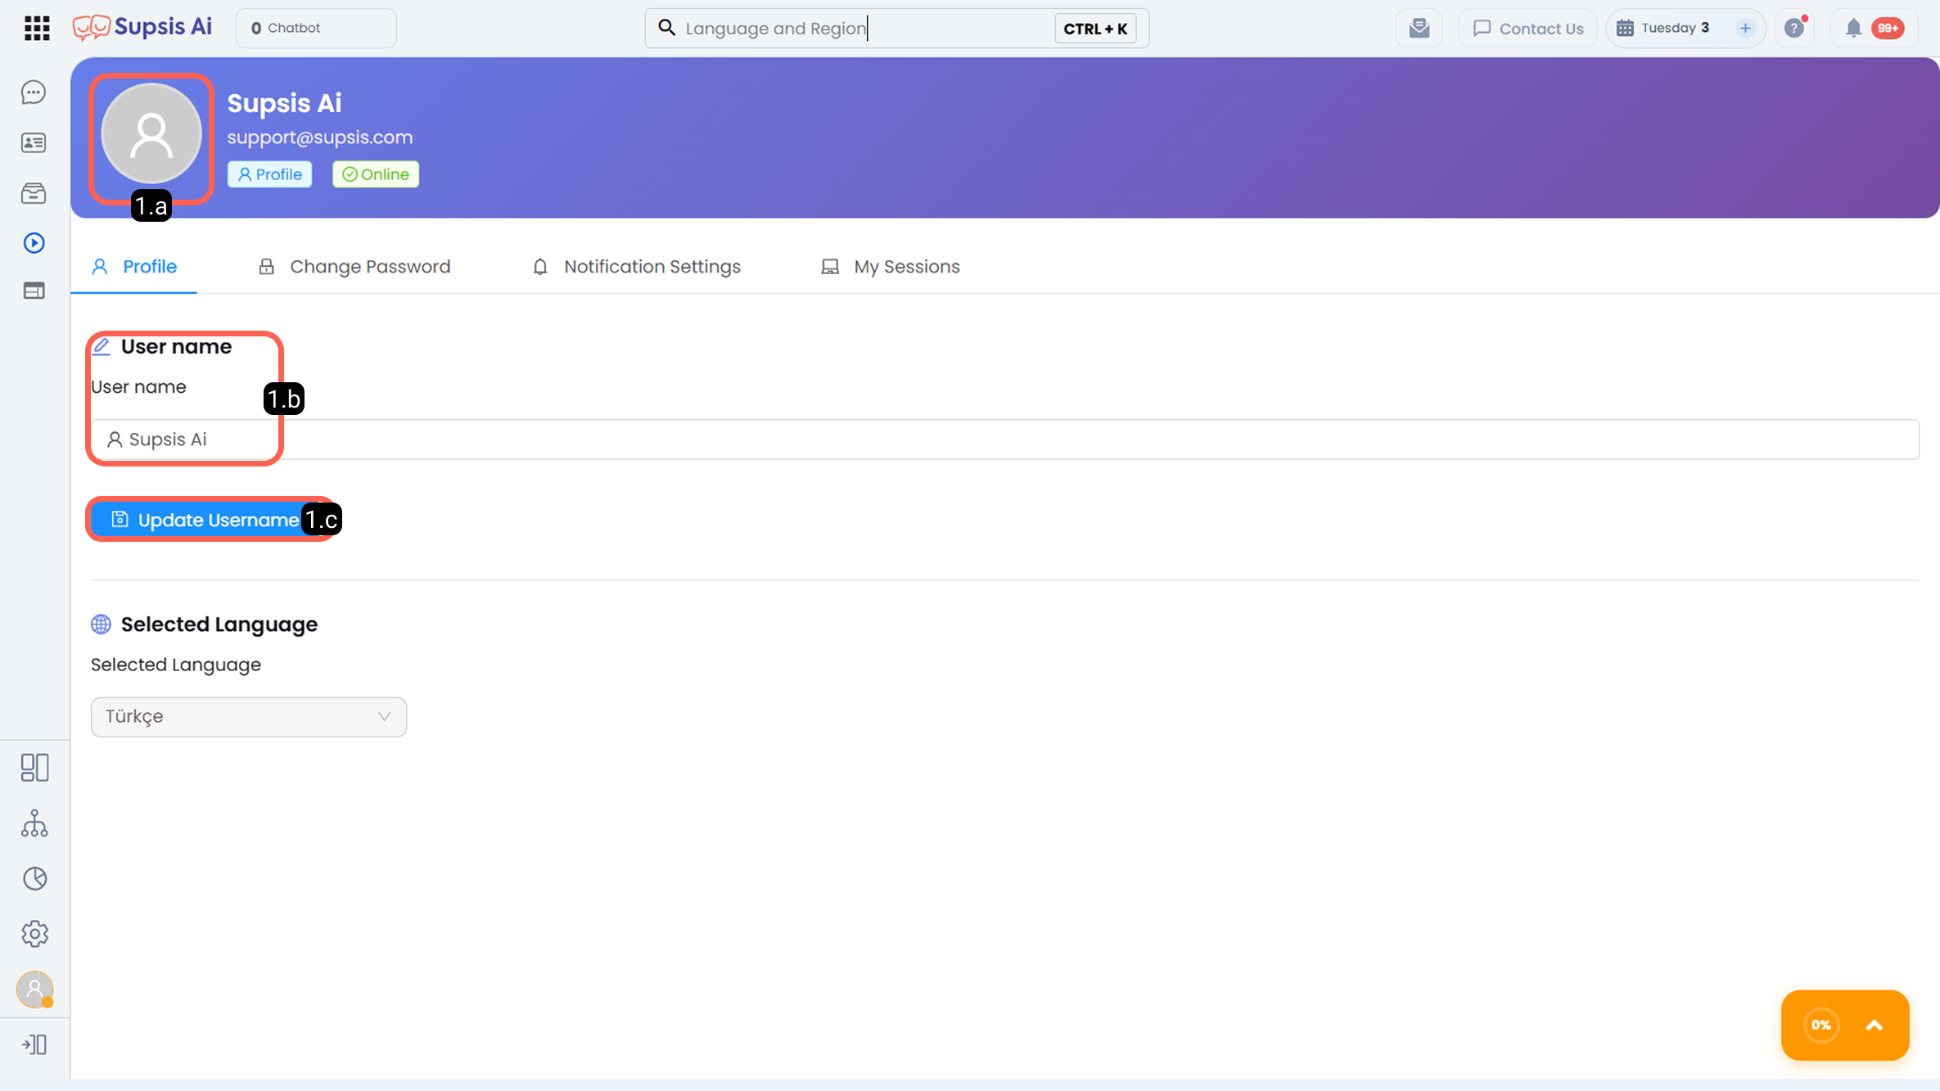
Task: Open the play circle sidebar icon
Action: point(34,243)
